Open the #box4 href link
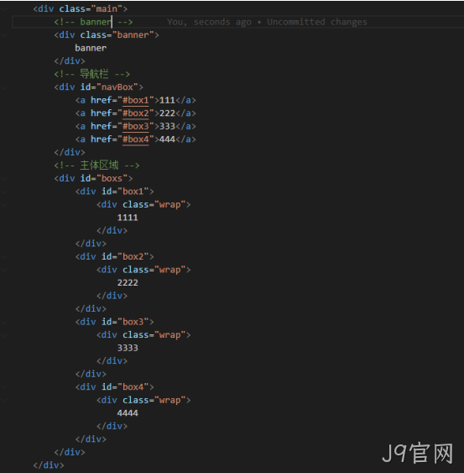The width and height of the screenshot is (464, 473). [x=136, y=139]
